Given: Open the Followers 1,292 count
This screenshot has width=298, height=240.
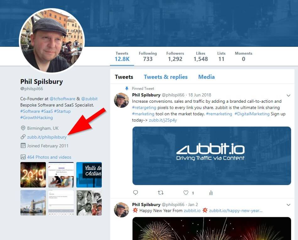Looking at the screenshot, I should (175, 57).
